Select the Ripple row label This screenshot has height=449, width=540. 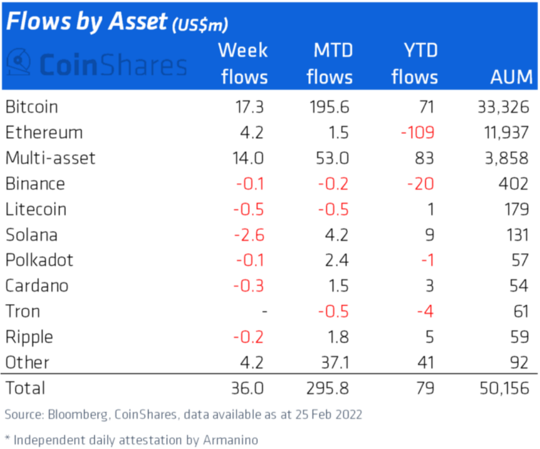[29, 337]
